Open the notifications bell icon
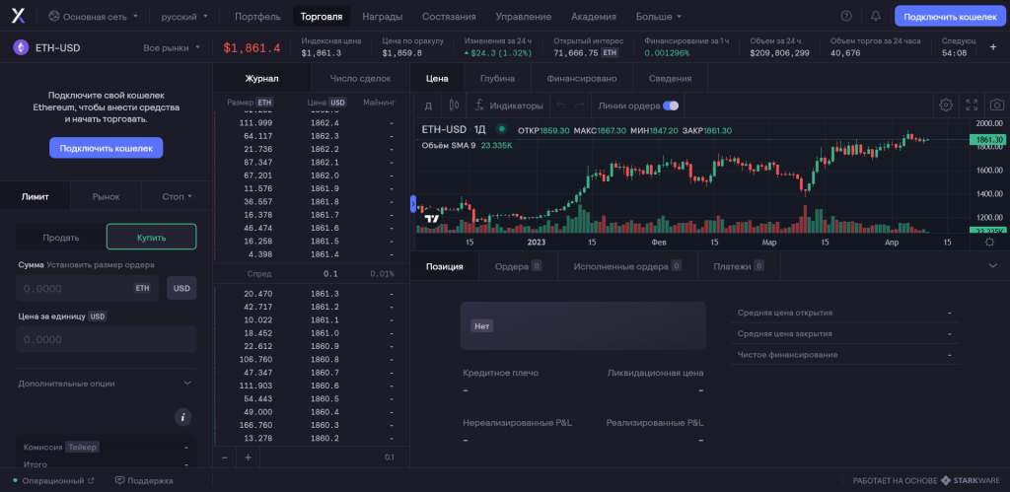Viewport: 1010px width, 492px height. click(x=875, y=17)
